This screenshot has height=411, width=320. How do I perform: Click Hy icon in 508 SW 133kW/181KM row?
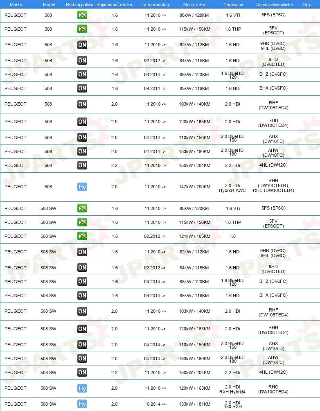click(82, 404)
